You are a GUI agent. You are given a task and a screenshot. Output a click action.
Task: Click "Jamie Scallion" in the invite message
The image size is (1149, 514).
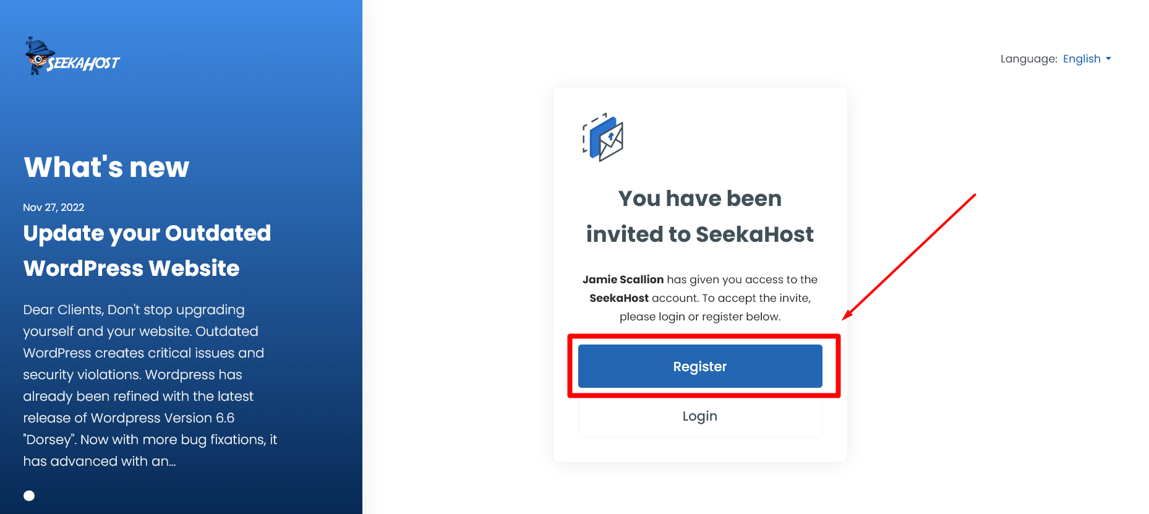coord(623,280)
